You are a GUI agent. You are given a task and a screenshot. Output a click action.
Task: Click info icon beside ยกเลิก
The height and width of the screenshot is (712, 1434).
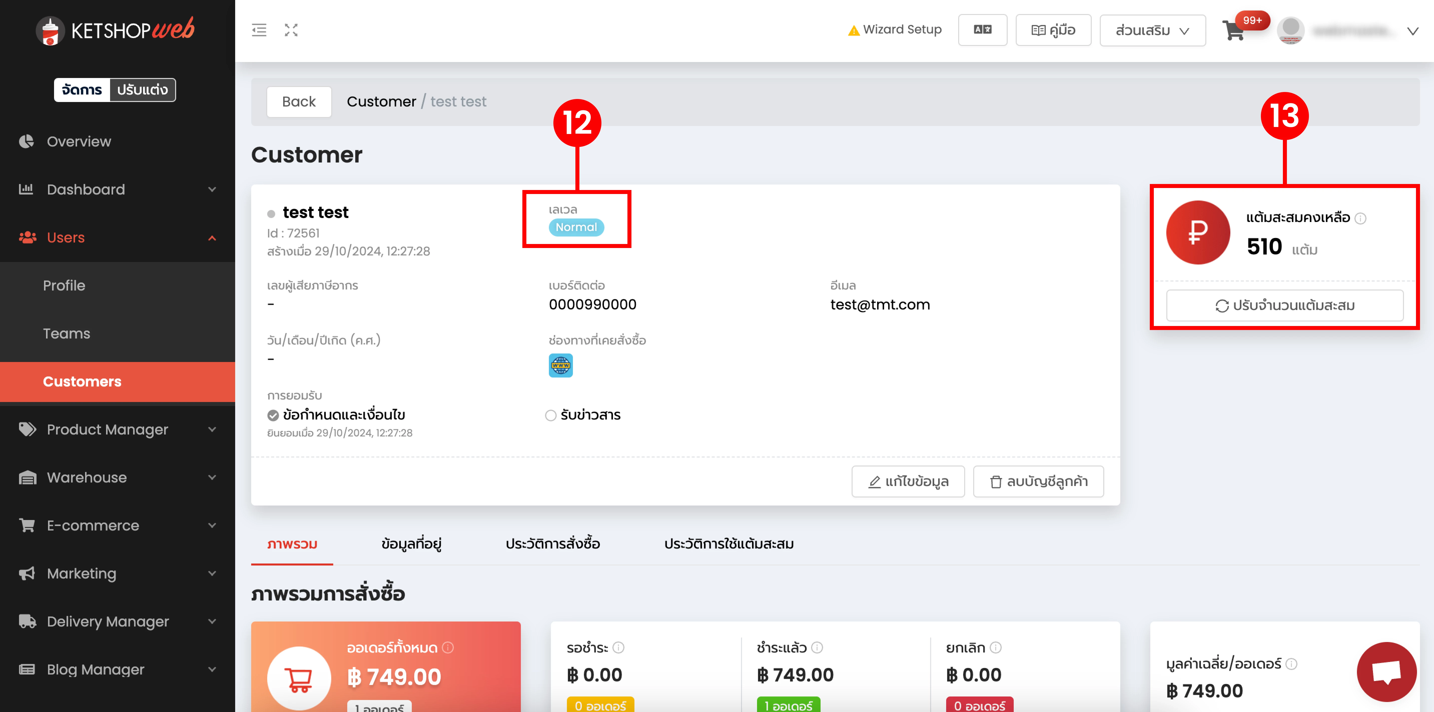click(996, 647)
